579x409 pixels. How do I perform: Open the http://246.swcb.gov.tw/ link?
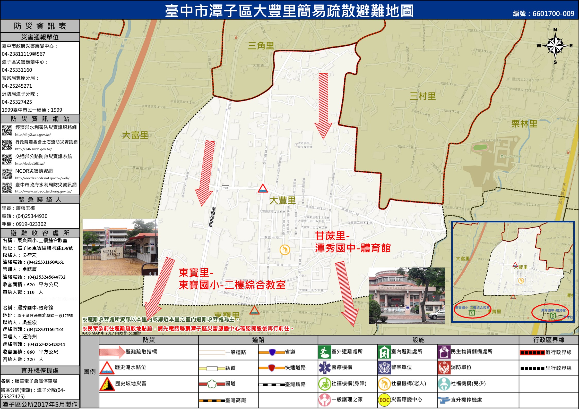[x=33, y=149]
